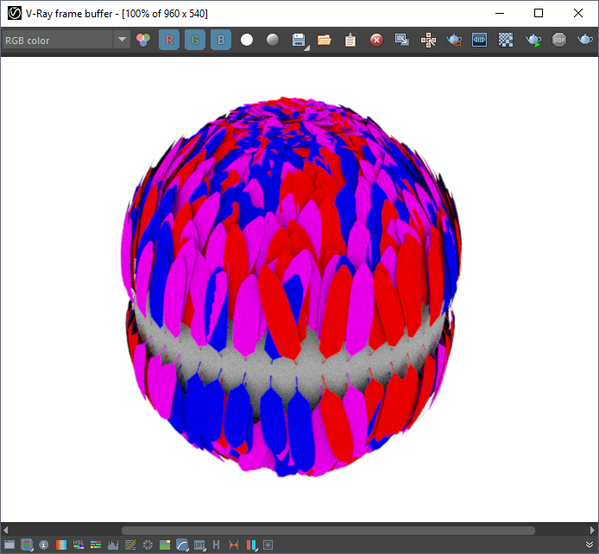Toggle the blue channel button
599x554 pixels.
pyautogui.click(x=221, y=40)
